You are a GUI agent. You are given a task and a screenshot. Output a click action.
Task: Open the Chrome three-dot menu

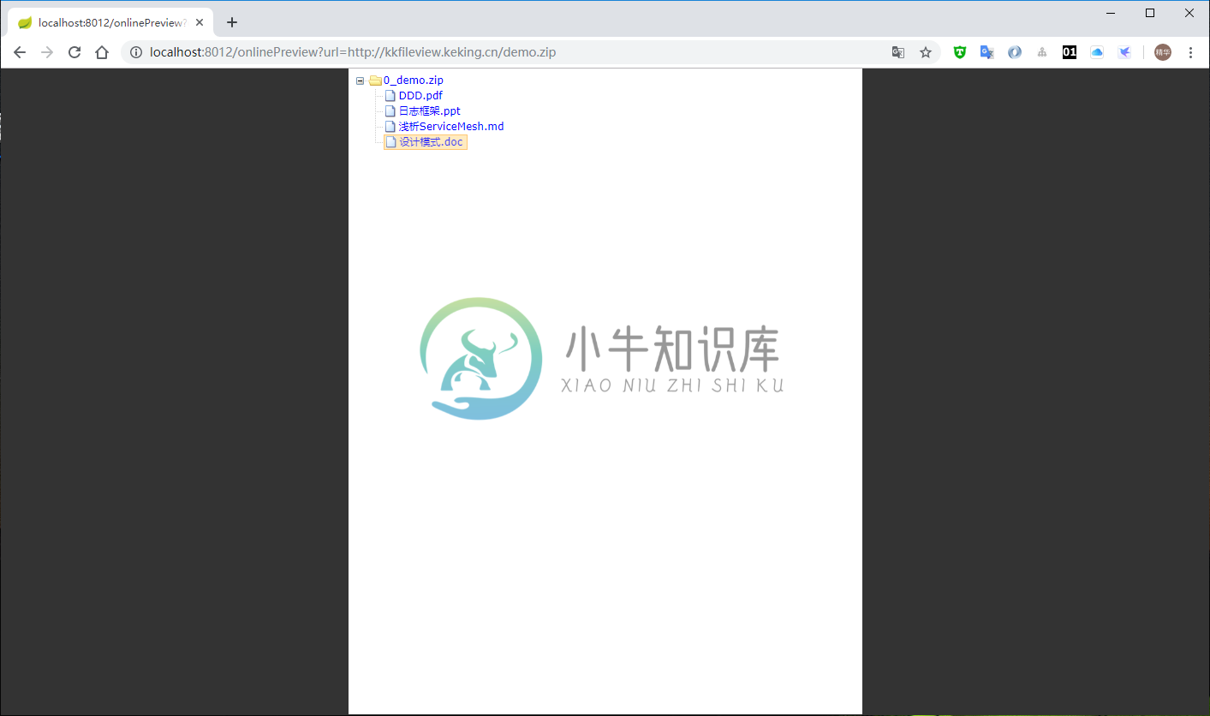coord(1190,52)
